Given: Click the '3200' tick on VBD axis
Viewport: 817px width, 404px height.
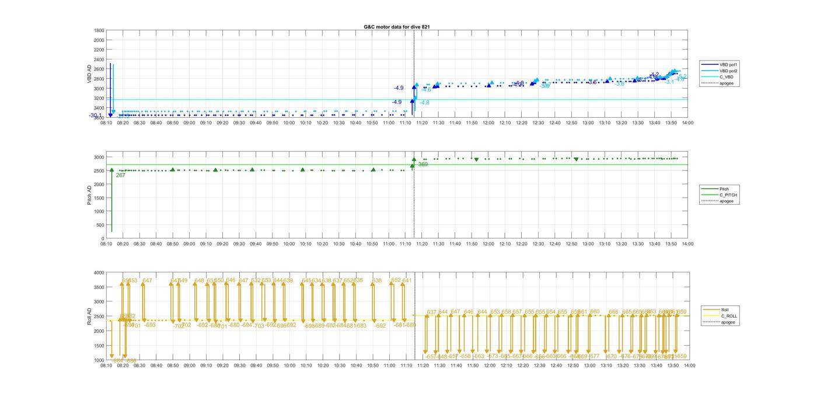Looking at the screenshot, I should point(99,98).
